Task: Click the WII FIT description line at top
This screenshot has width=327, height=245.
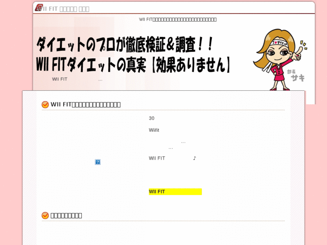Action: tap(178, 20)
